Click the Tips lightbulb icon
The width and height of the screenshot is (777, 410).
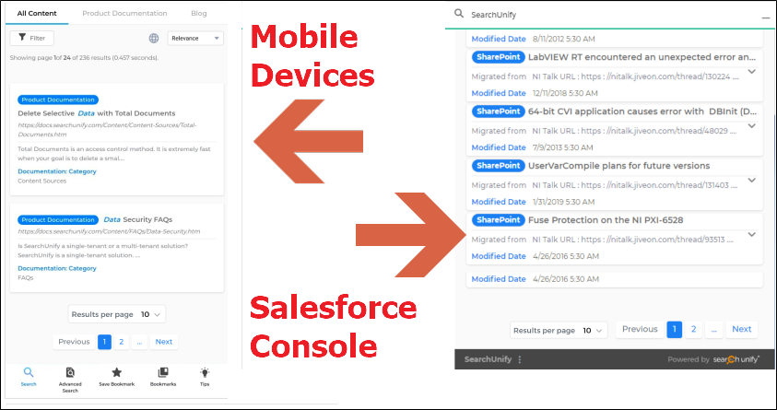click(x=205, y=372)
